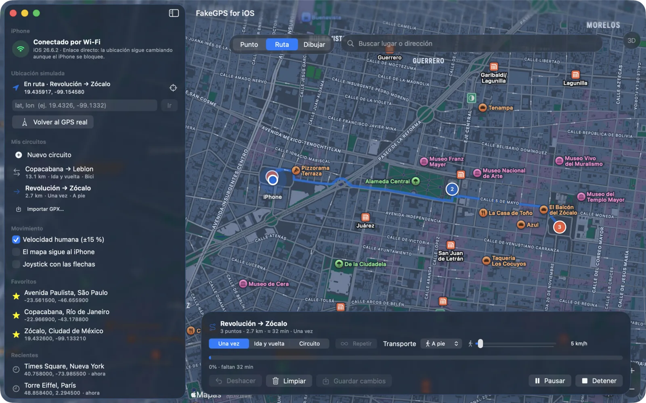Image resolution: width=646 pixels, height=403 pixels.
Task: Click the crosshair center-on-location icon
Action: click(x=173, y=88)
